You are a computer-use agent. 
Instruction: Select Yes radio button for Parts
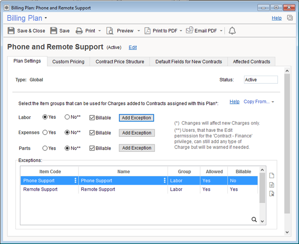[45, 148]
